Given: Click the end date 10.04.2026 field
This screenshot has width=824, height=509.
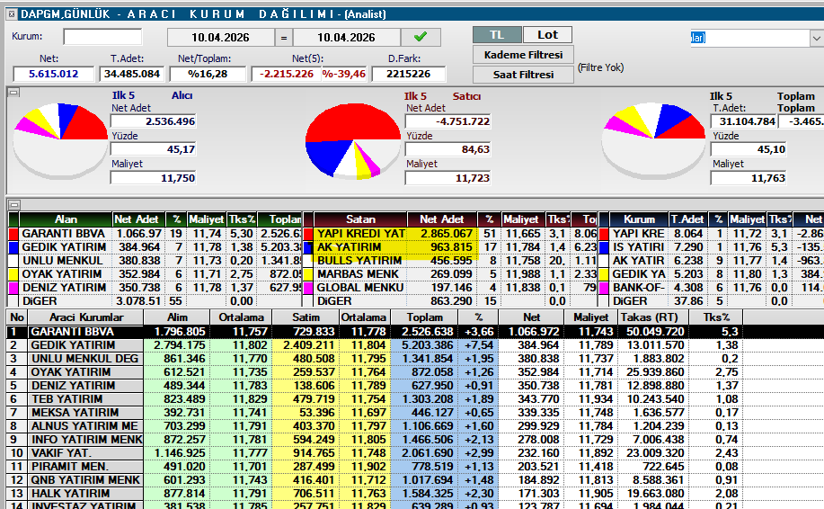Looking at the screenshot, I should (346, 38).
